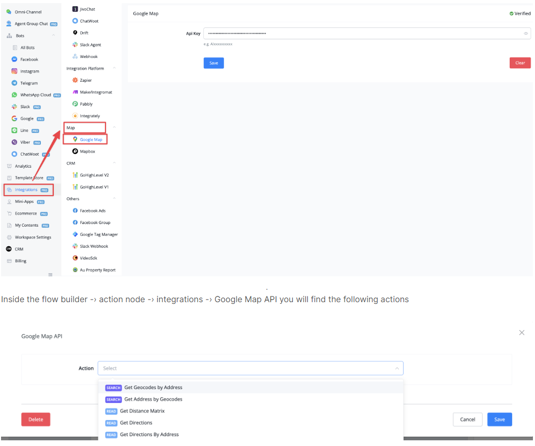Open Analytics in sidebar
Image resolution: width=535 pixels, height=446 pixels.
coord(19,166)
